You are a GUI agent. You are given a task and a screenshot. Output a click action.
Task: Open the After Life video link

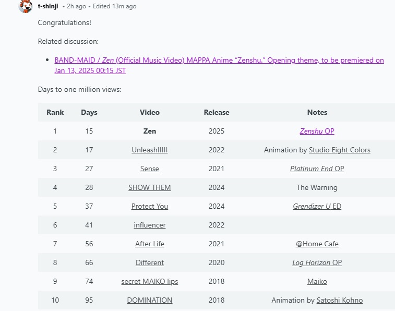pyautogui.click(x=150, y=244)
